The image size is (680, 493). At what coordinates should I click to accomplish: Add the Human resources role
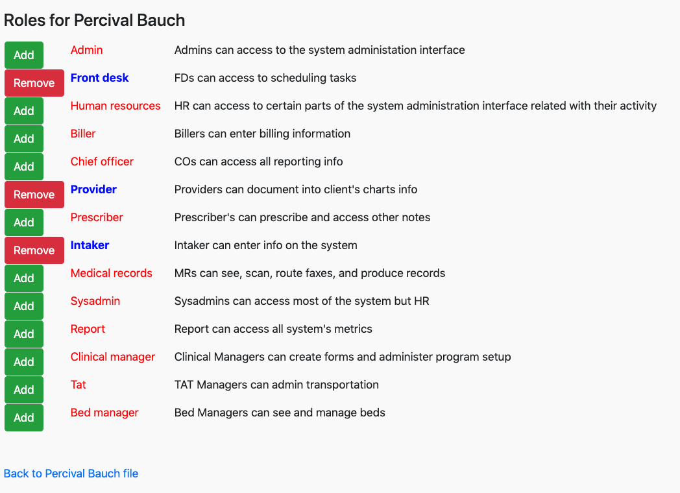pos(24,111)
